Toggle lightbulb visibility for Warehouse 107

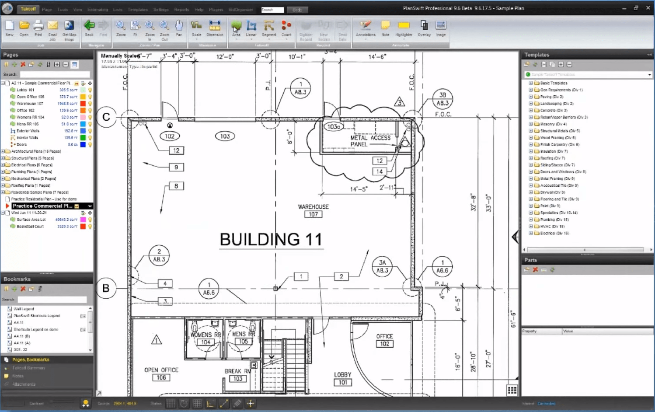tap(90, 104)
